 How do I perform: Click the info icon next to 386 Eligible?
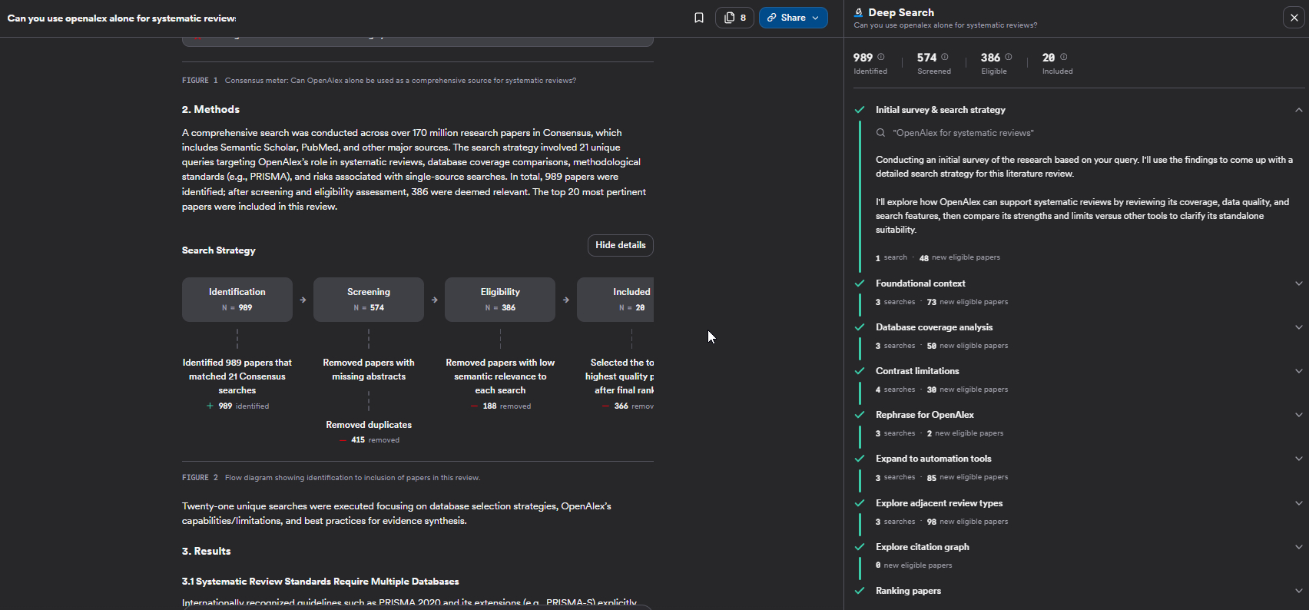(1009, 57)
